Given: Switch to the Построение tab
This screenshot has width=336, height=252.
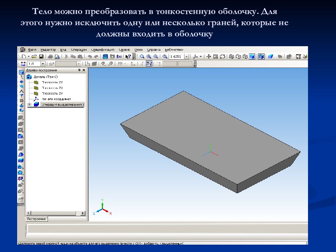Looking at the screenshot, I should [x=36, y=219].
